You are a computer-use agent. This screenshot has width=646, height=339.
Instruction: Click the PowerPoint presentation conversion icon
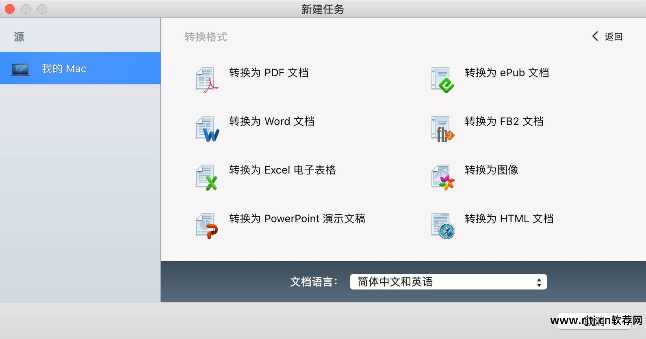coord(207,226)
